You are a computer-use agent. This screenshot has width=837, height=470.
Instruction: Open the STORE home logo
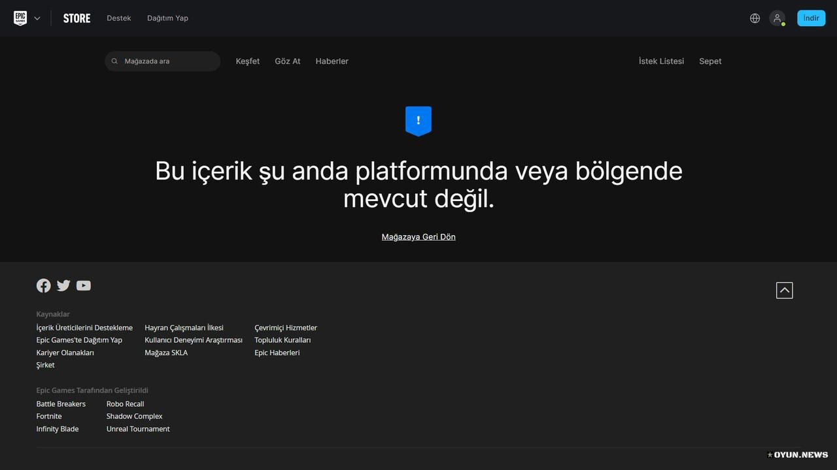click(x=77, y=18)
